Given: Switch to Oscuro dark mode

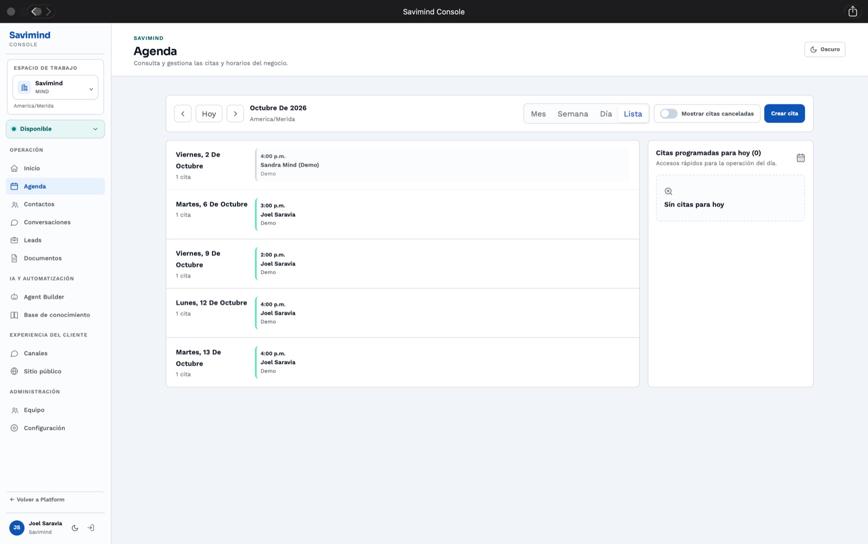Looking at the screenshot, I should (825, 49).
